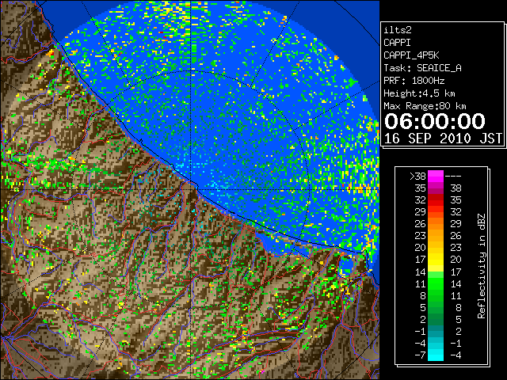Click the '>38' legend label
Image resolution: width=507 pixels, height=380 pixels.
pos(417,176)
